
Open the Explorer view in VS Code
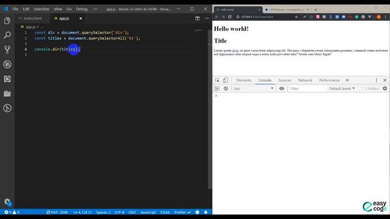pyautogui.click(x=7, y=21)
